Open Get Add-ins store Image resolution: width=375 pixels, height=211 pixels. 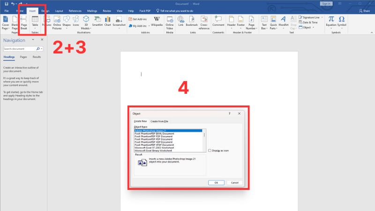click(137, 19)
